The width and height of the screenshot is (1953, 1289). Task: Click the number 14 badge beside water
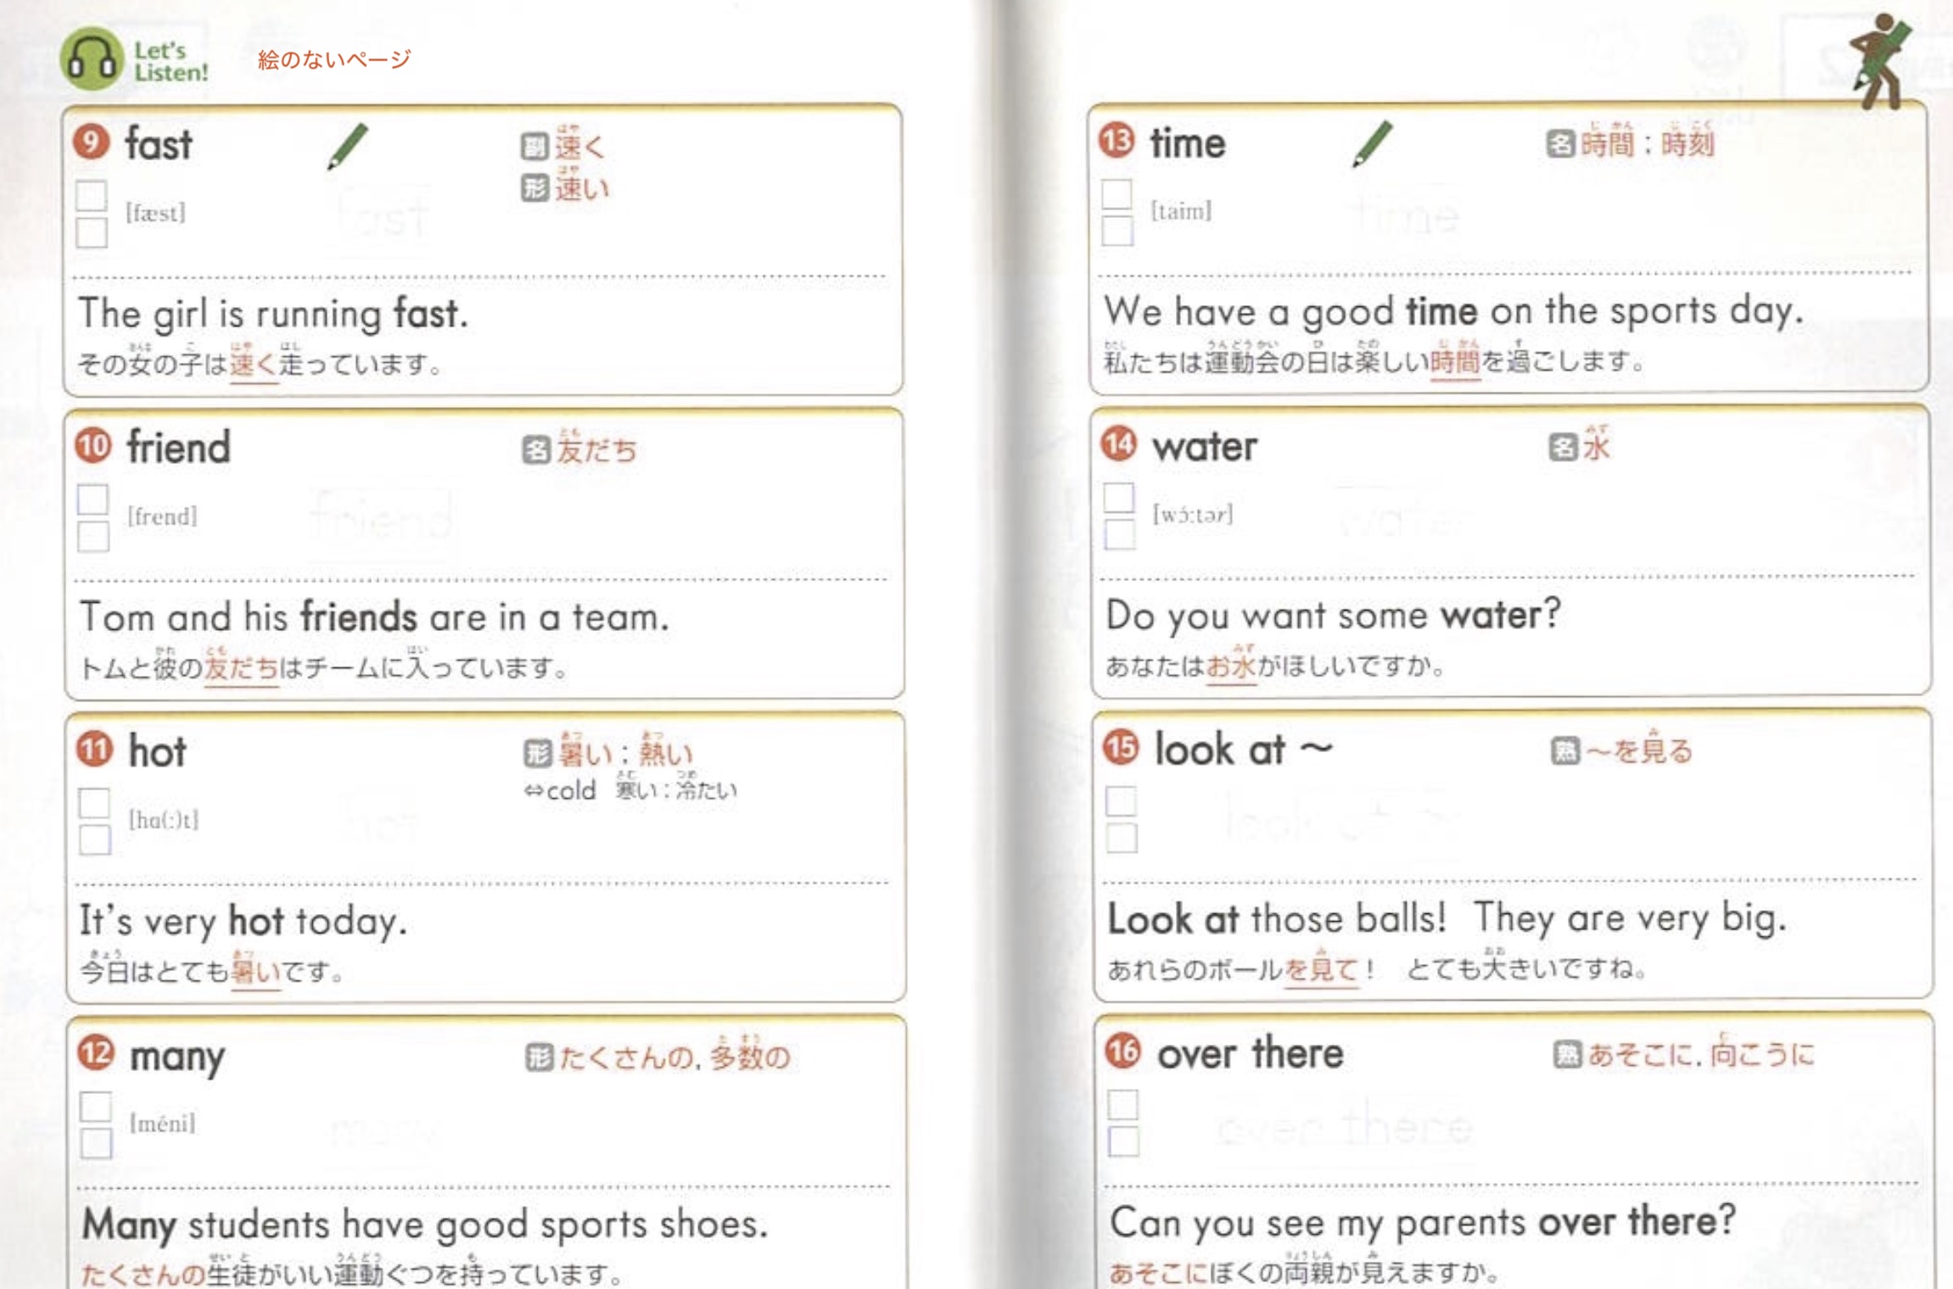tap(1118, 444)
